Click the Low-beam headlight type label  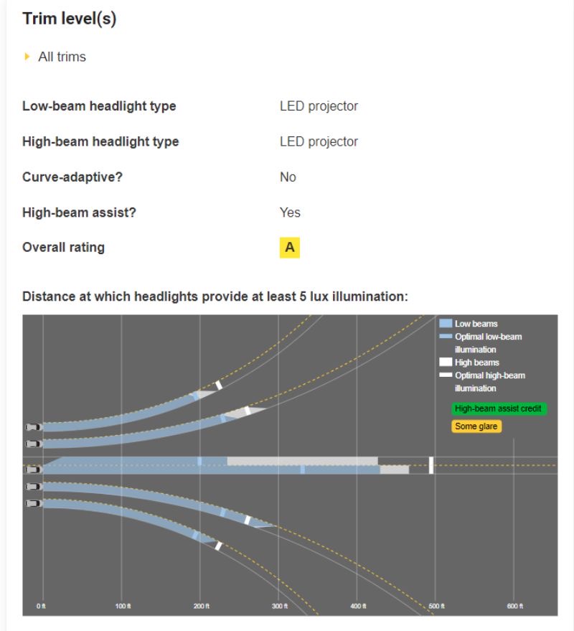pos(99,106)
